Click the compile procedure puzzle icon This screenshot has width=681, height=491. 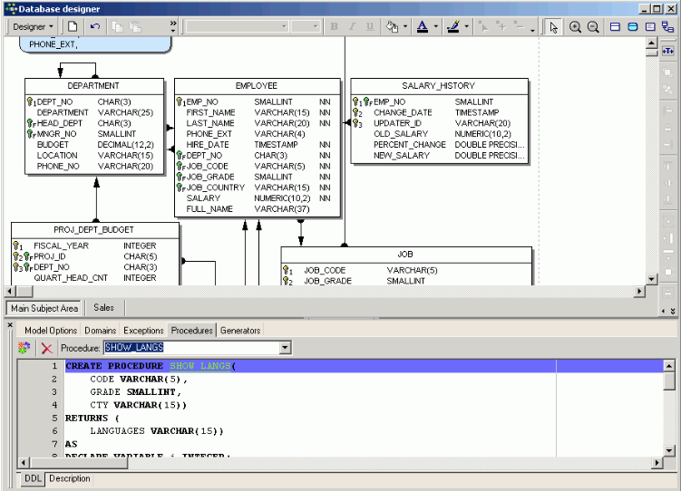pos(24,348)
